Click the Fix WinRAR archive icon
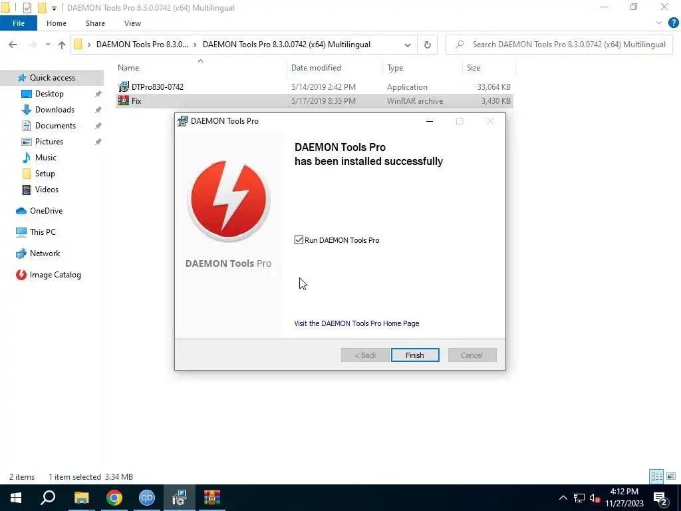Image resolution: width=681 pixels, height=511 pixels. 124,101
